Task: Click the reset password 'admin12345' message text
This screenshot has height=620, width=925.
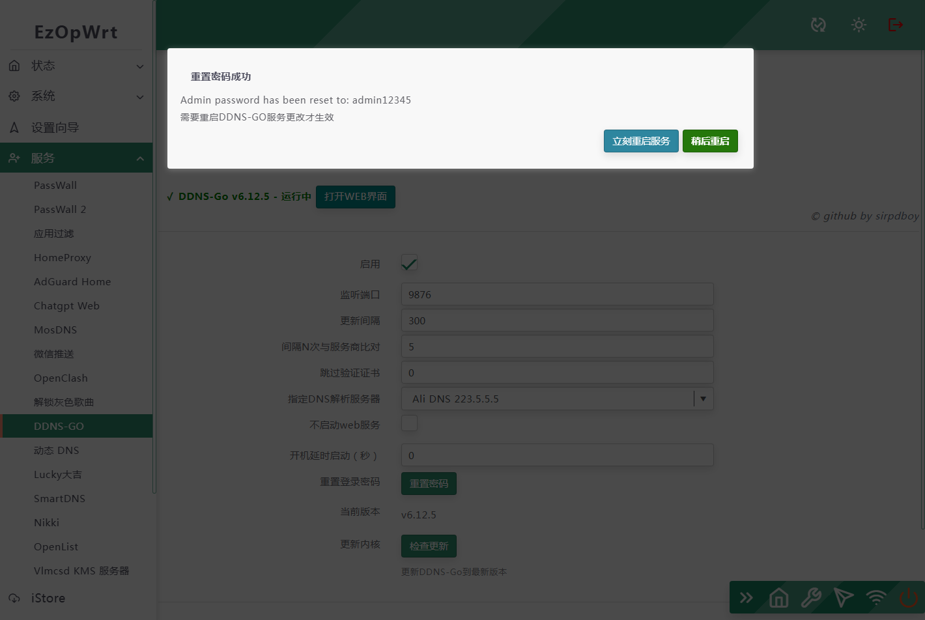Action: pos(296,100)
